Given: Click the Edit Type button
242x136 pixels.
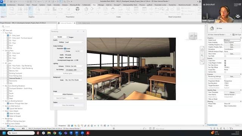Looking at the screenshot, I should pos(237,34).
